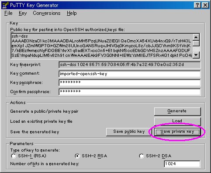Click the Confirm passphrase field
211x173 pixels.
coord(130,92)
